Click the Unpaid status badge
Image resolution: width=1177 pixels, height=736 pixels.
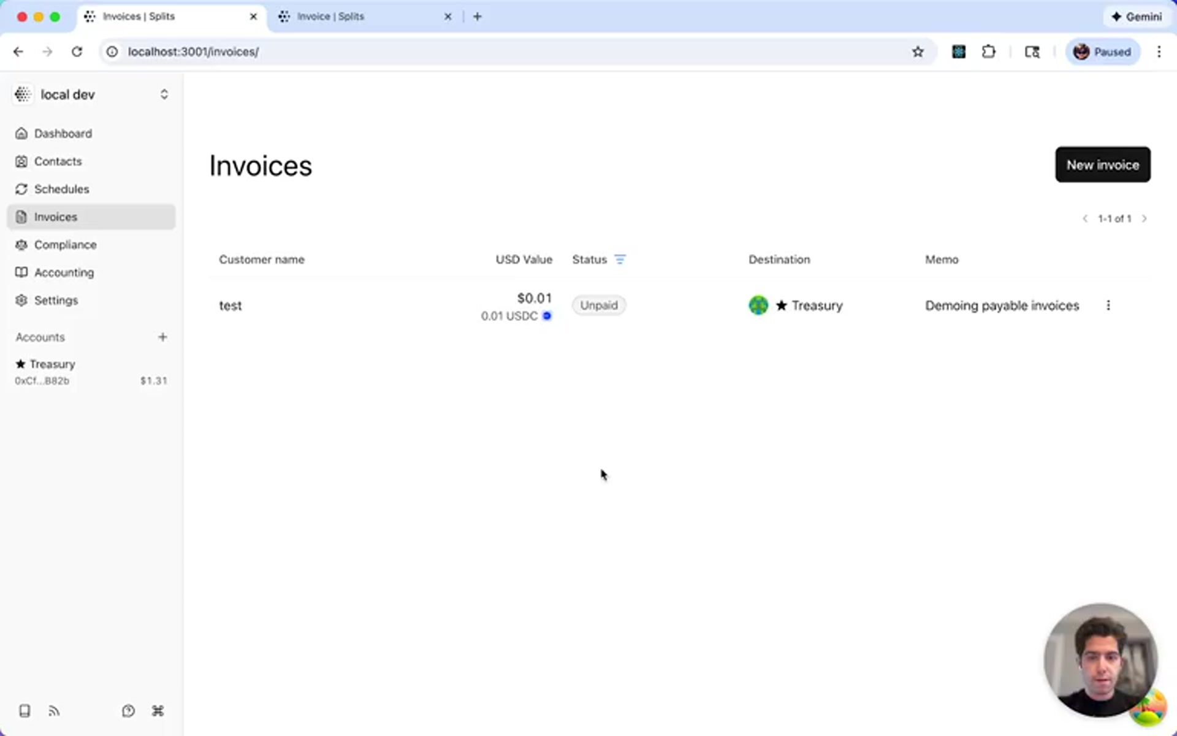coord(598,305)
